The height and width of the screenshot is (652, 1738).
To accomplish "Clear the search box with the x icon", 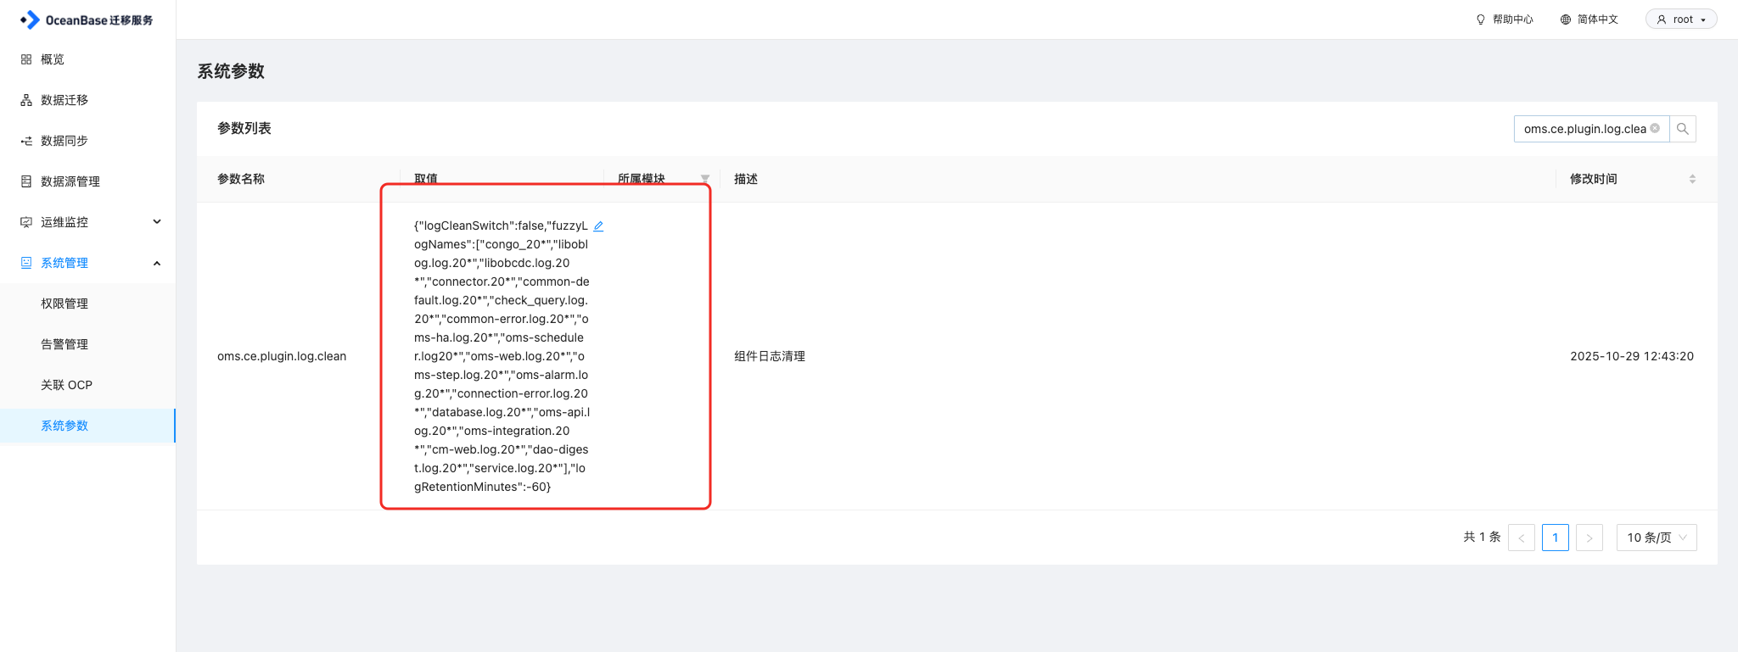I will pyautogui.click(x=1655, y=129).
